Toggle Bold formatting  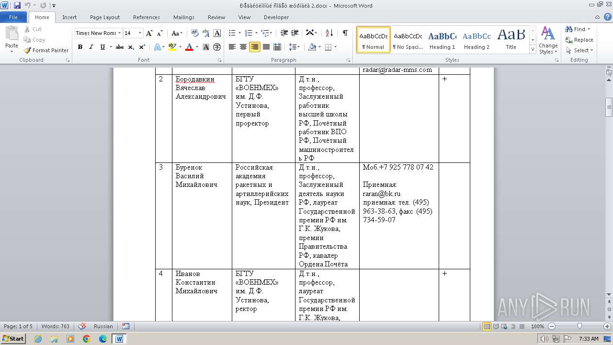[80, 47]
